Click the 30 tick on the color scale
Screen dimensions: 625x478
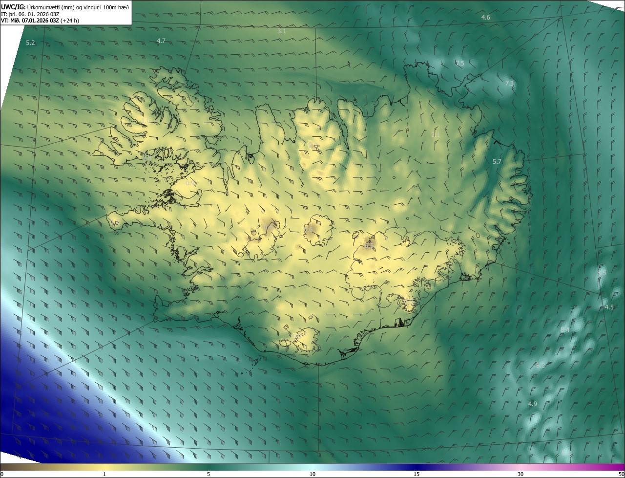pyautogui.click(x=521, y=474)
